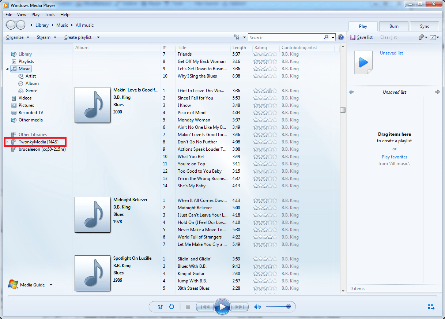Switch to the Burn tab
The height and width of the screenshot is (319, 445).
(394, 26)
